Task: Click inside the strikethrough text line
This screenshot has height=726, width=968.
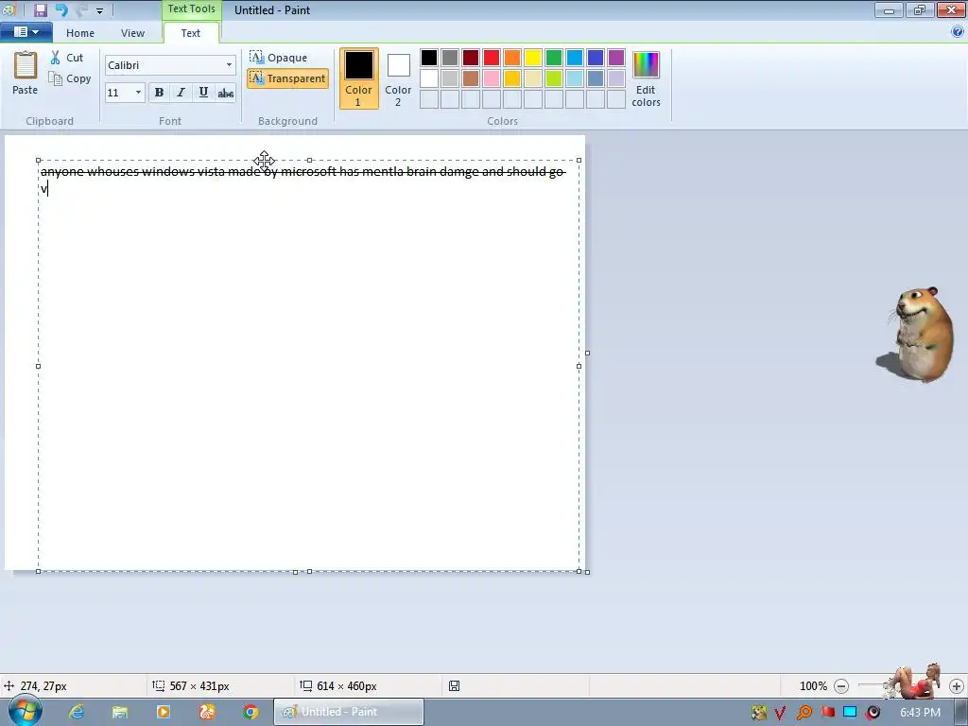Action: 302,172
